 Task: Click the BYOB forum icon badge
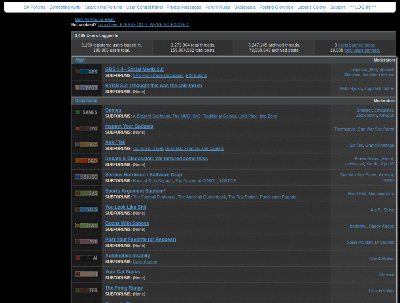(x=87, y=88)
